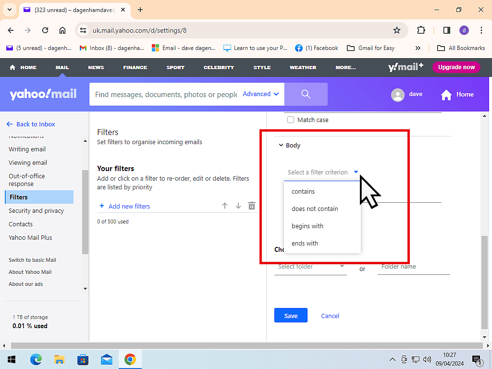
Task: Click the Save button
Action: click(291, 316)
